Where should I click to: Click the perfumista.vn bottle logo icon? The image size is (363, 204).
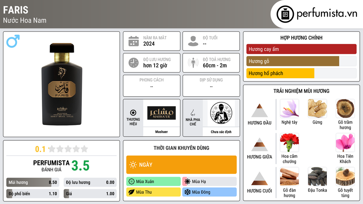point(285,14)
